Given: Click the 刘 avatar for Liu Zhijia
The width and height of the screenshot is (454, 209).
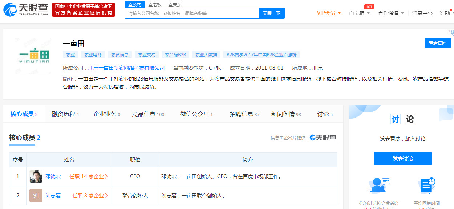Looking at the screenshot, I should click(36, 196).
